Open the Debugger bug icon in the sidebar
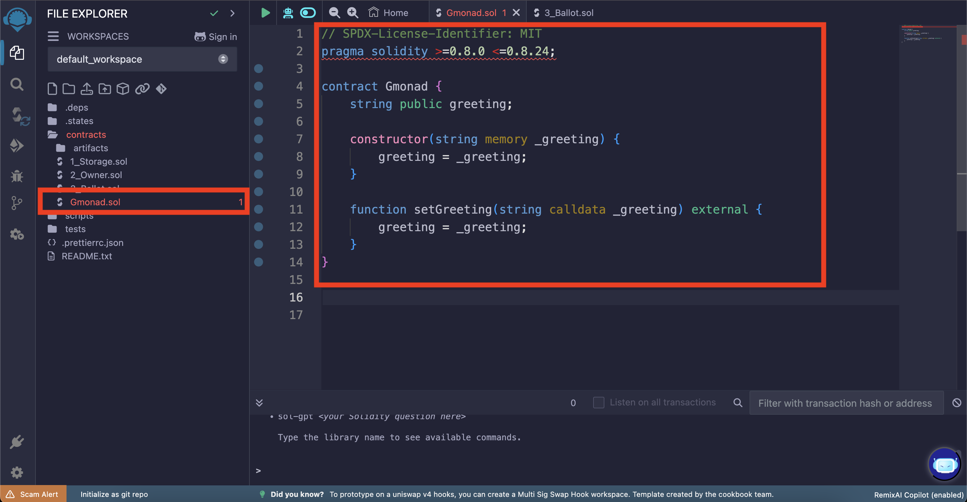This screenshot has width=967, height=502. pos(17,176)
